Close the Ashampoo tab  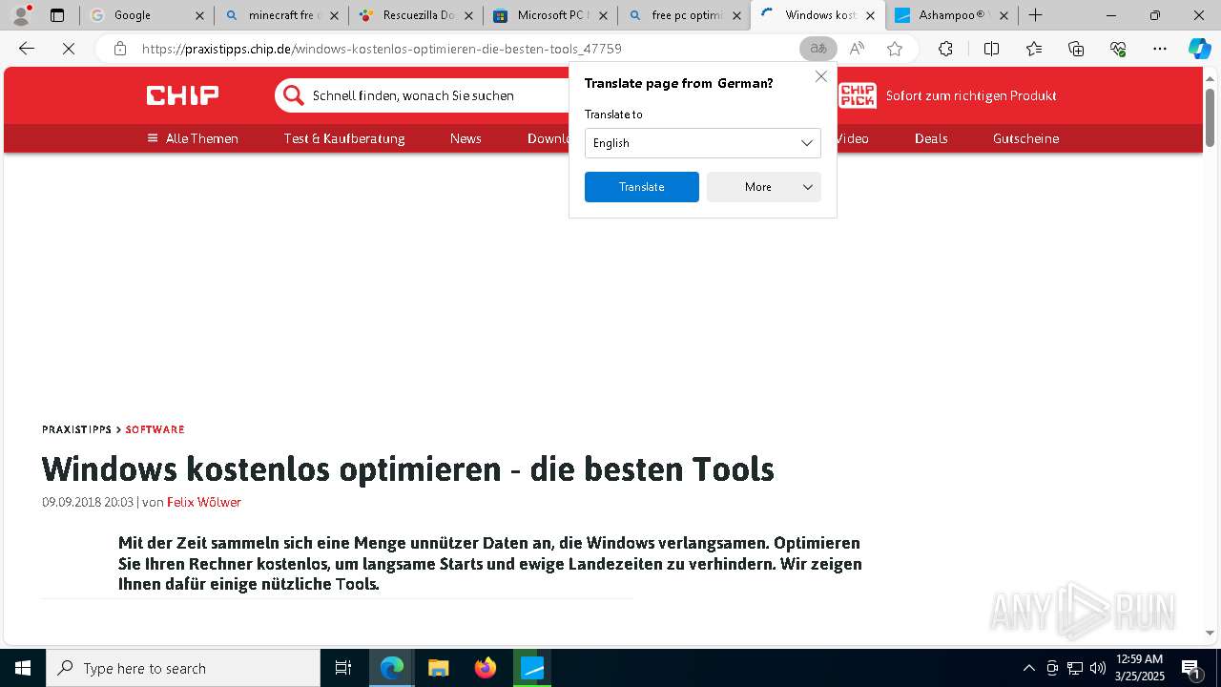pos(1004,15)
